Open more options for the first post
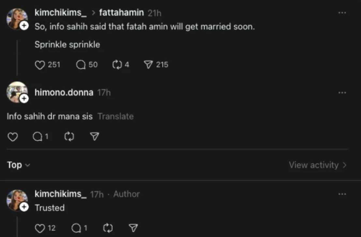The width and height of the screenshot is (361, 237). pyautogui.click(x=342, y=13)
